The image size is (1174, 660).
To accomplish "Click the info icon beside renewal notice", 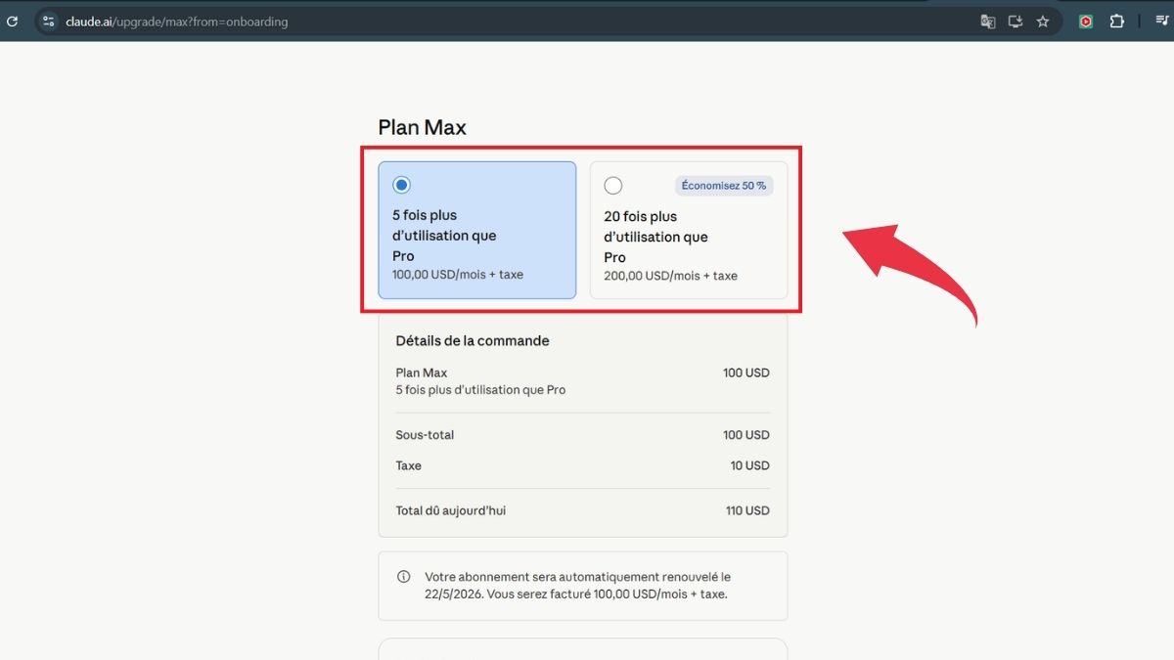I will pyautogui.click(x=404, y=577).
